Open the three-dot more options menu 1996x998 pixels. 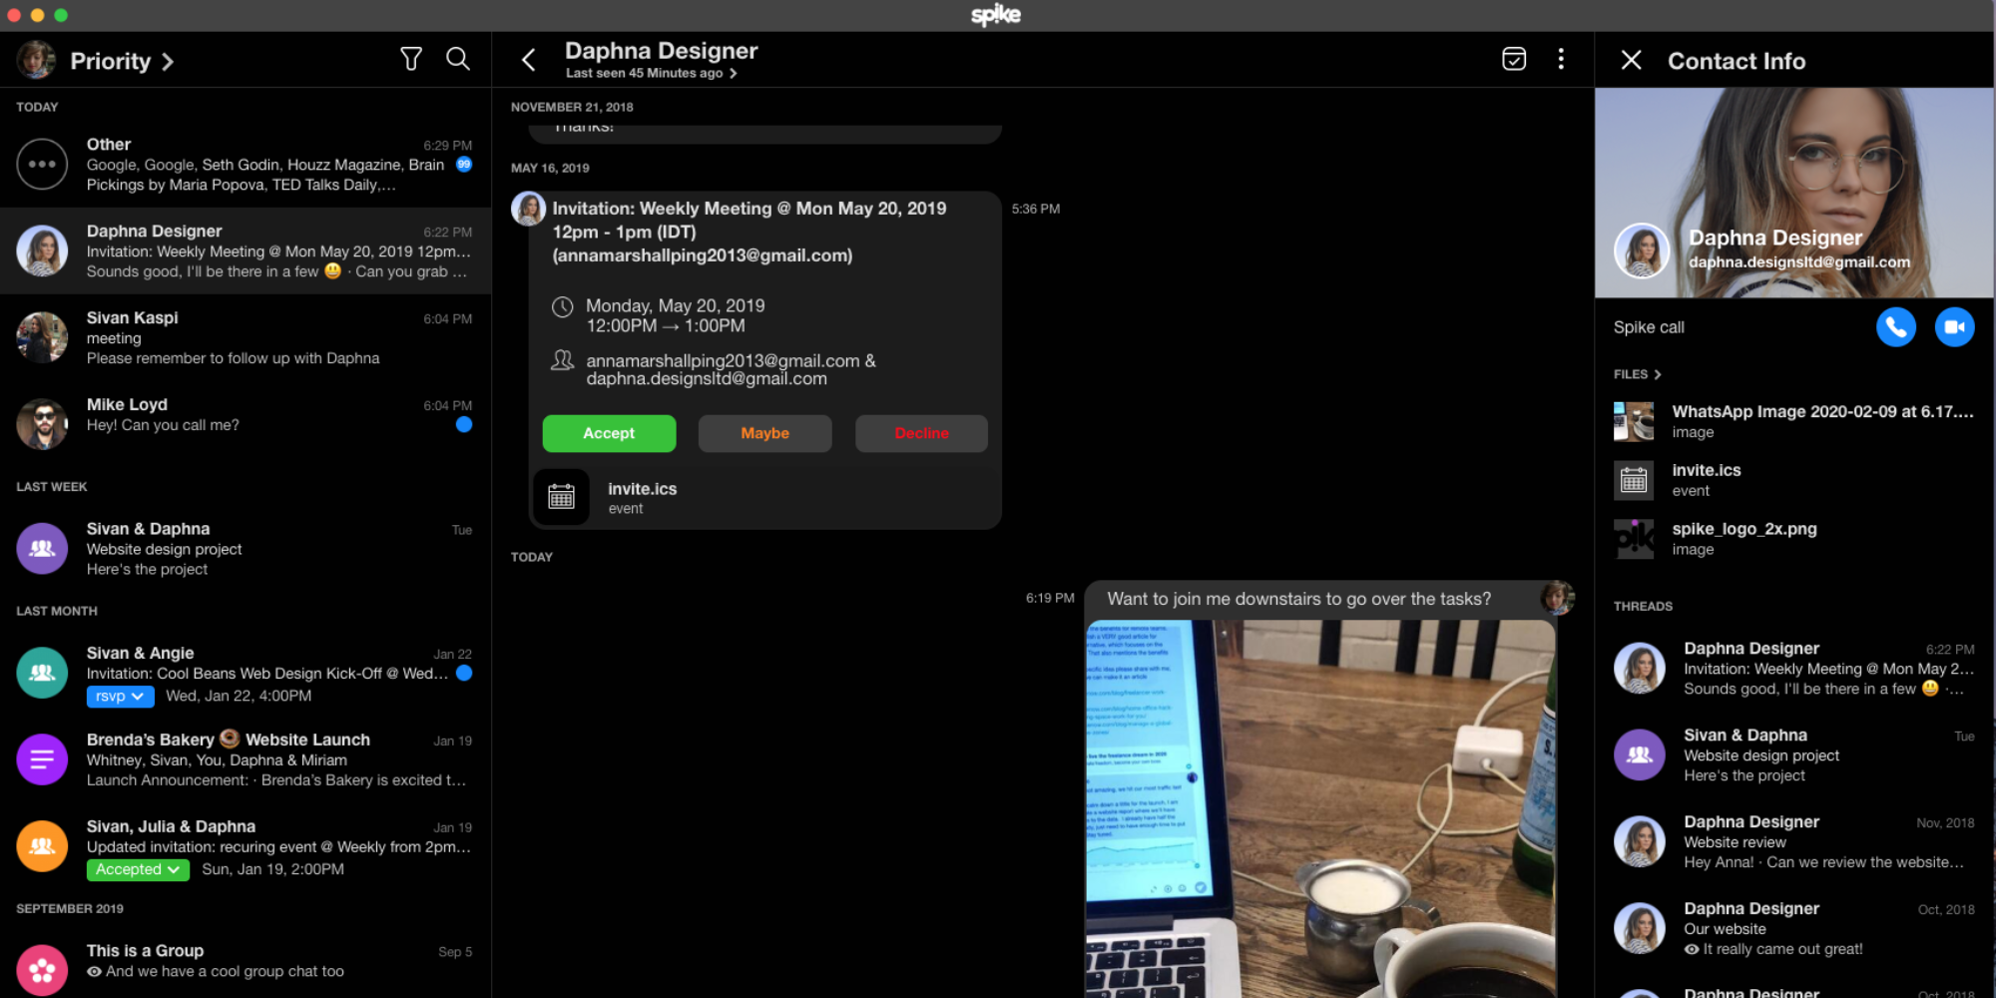(x=1561, y=60)
